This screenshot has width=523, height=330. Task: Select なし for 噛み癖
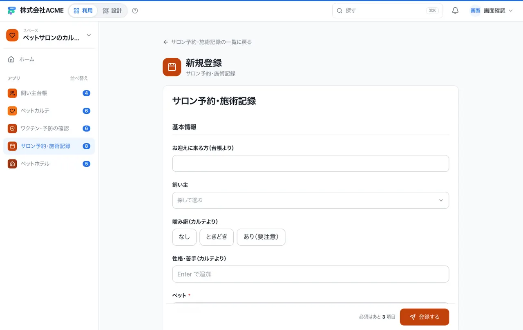coord(184,237)
